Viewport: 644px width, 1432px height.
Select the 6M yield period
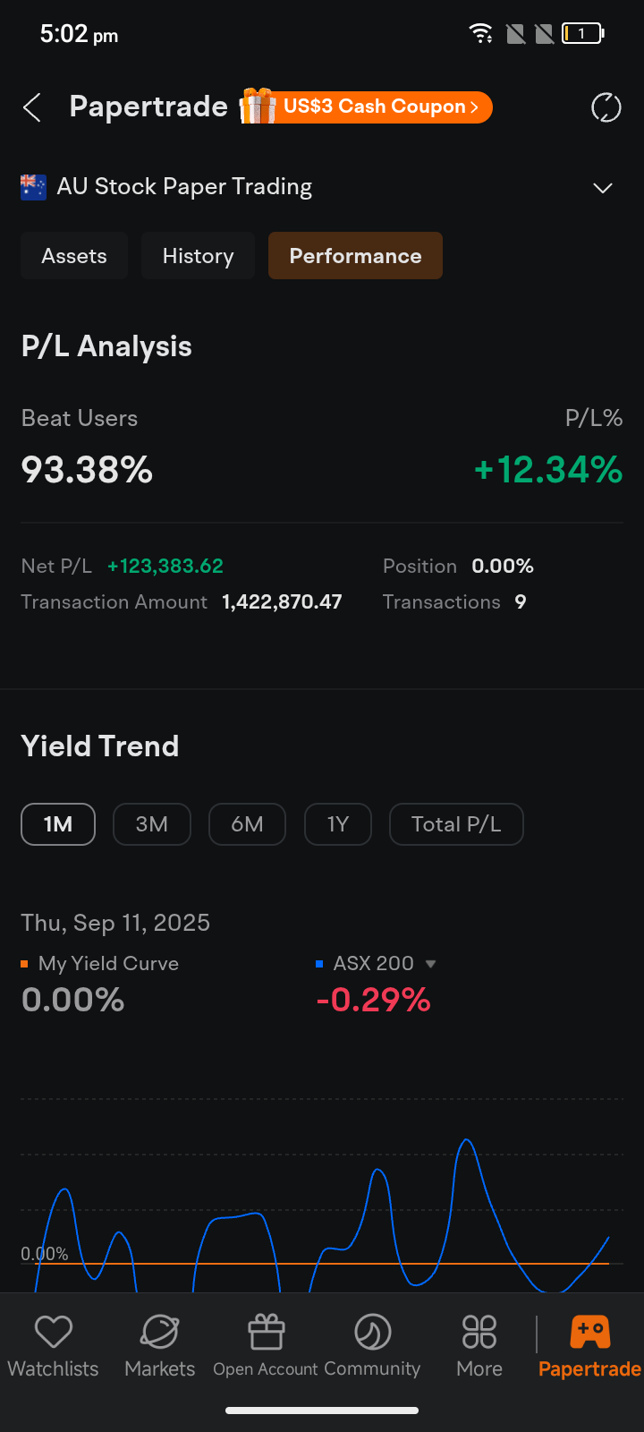click(247, 824)
